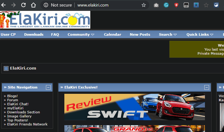Open Downloads in the navigation bar
The height and width of the screenshot is (132, 224).
(34, 34)
